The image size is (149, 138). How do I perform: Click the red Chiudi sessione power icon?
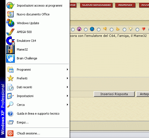10,133
